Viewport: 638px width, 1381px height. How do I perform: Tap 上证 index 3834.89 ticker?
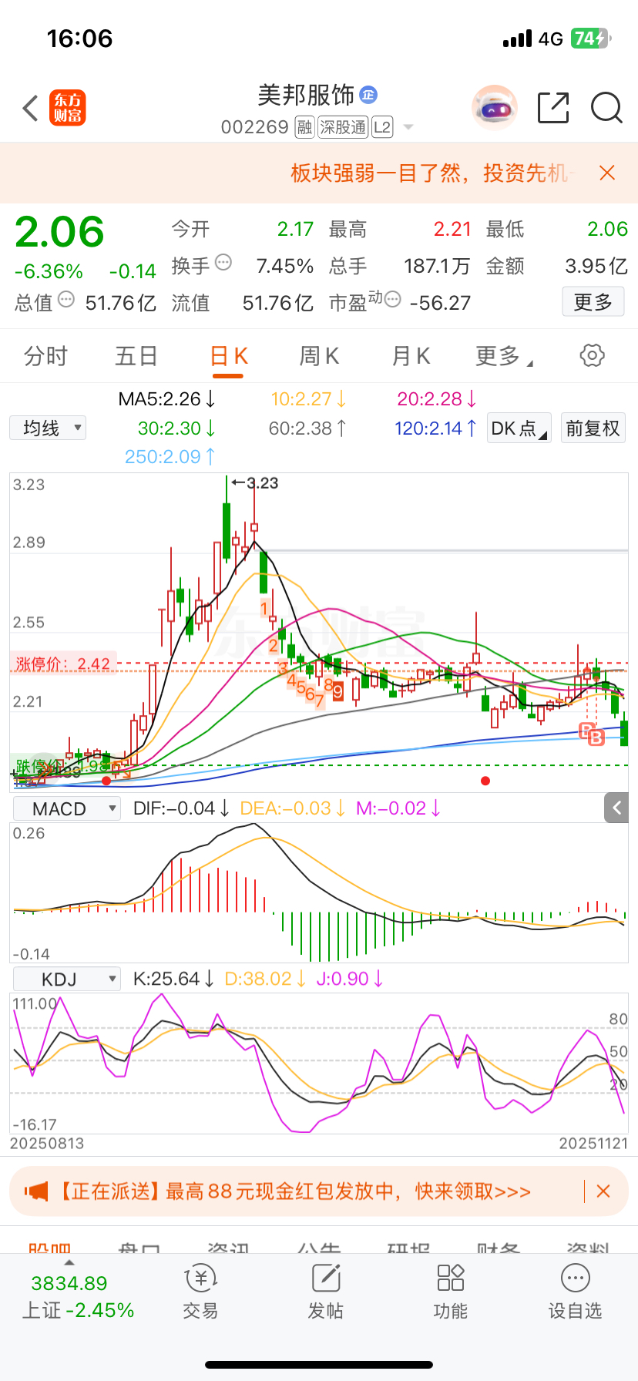click(x=78, y=1296)
